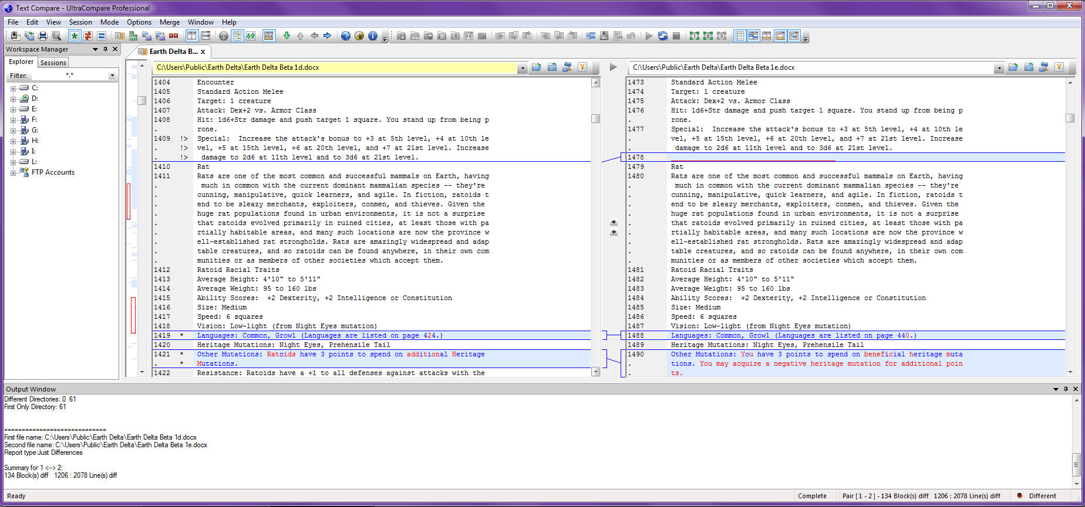
Task: Switch to Sessions tab
Action: coord(53,63)
